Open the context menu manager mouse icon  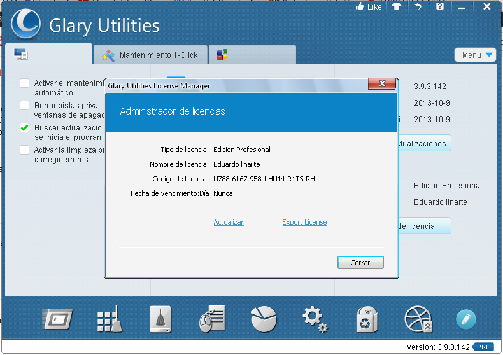coord(212,319)
